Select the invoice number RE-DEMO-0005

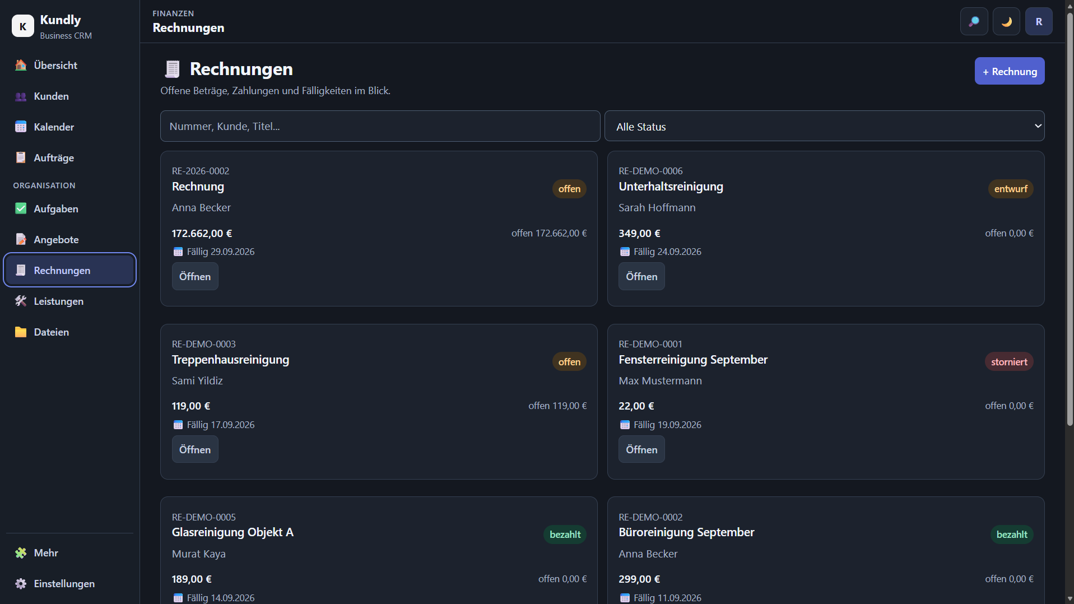[204, 517]
